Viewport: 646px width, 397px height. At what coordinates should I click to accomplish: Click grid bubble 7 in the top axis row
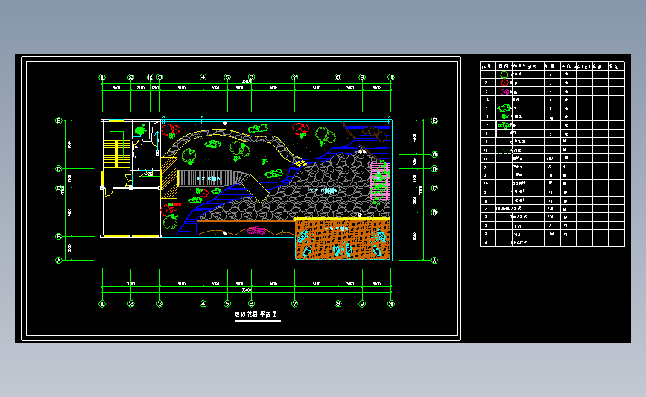coord(294,77)
